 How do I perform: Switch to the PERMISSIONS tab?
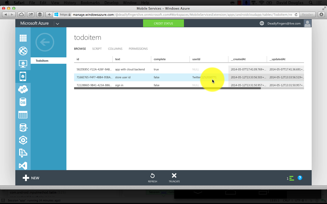pyautogui.click(x=138, y=49)
